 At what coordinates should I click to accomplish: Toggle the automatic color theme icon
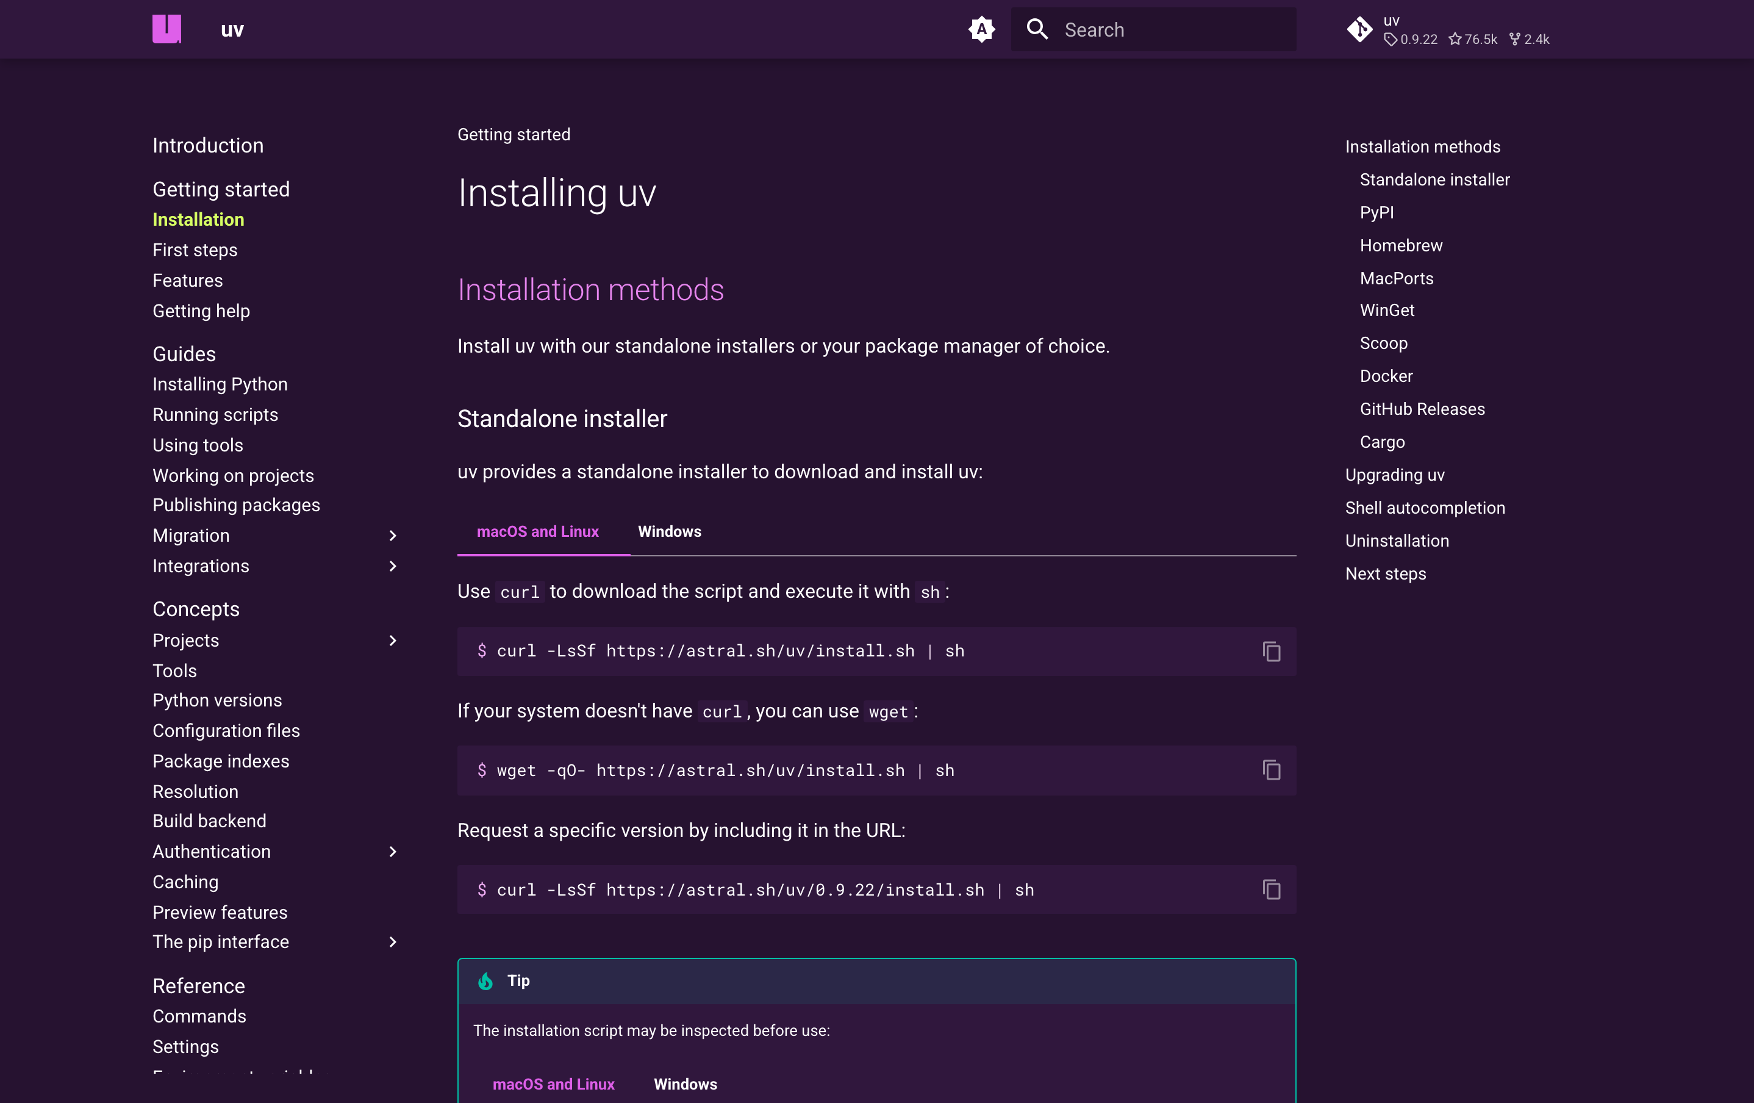981,30
